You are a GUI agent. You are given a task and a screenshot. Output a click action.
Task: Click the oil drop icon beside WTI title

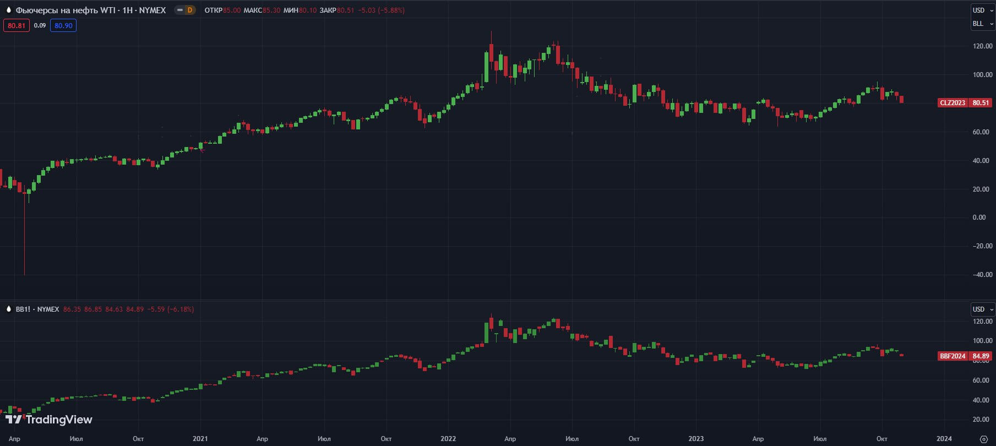pos(8,10)
